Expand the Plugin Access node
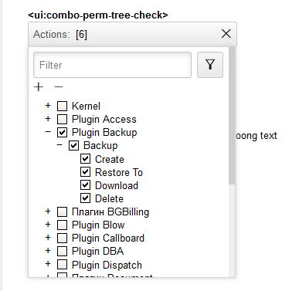The height and width of the screenshot is (291, 299). coord(48,119)
